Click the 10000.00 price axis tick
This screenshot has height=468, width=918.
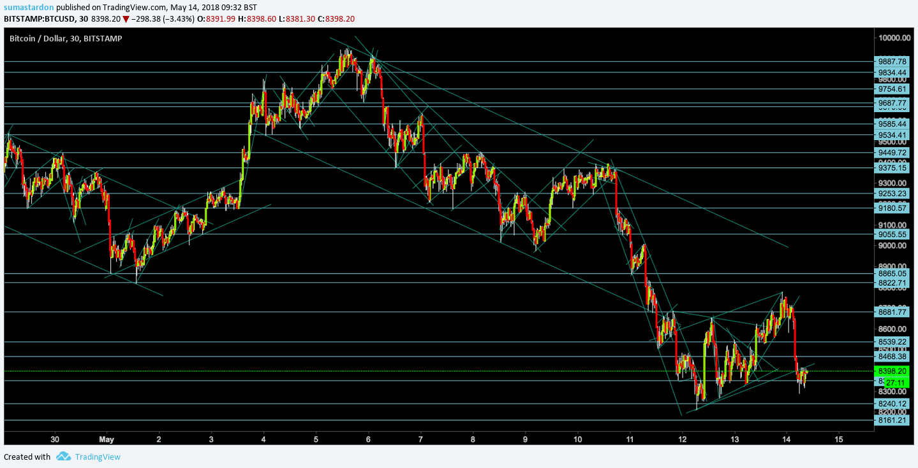pos(894,38)
